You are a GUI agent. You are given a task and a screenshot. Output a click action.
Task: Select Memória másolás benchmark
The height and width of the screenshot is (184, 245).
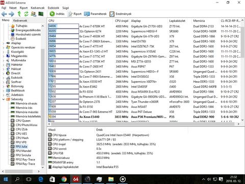pos(27,112)
